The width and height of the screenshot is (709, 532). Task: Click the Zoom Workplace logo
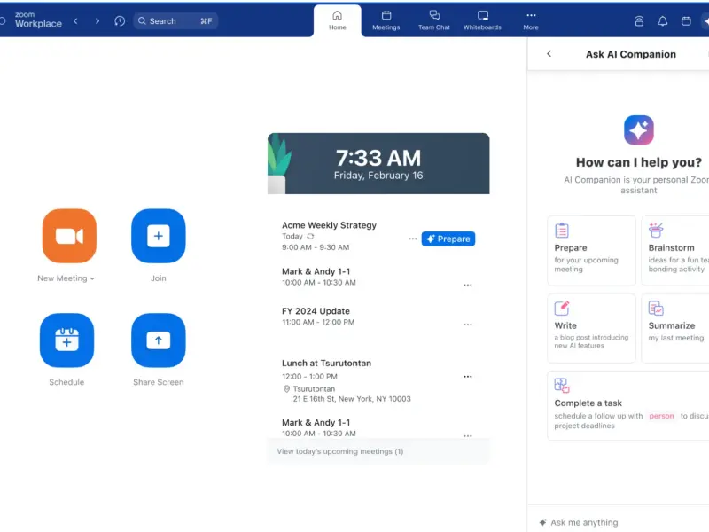(x=38, y=20)
